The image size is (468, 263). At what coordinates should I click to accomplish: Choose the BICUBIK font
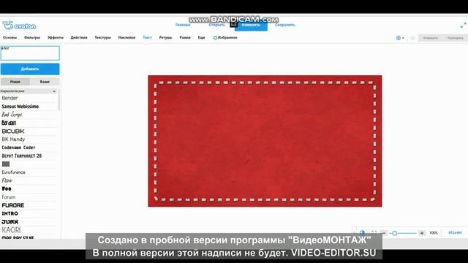13,131
